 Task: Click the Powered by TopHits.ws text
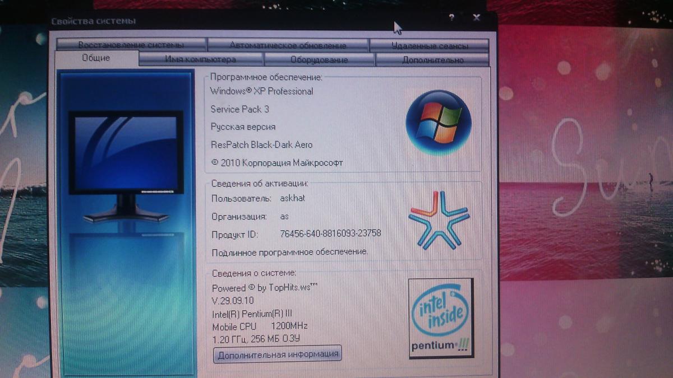point(265,288)
